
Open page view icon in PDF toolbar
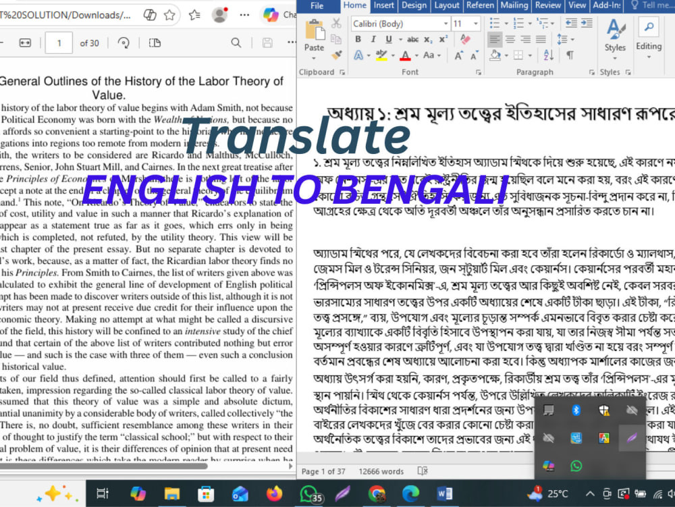click(x=155, y=43)
